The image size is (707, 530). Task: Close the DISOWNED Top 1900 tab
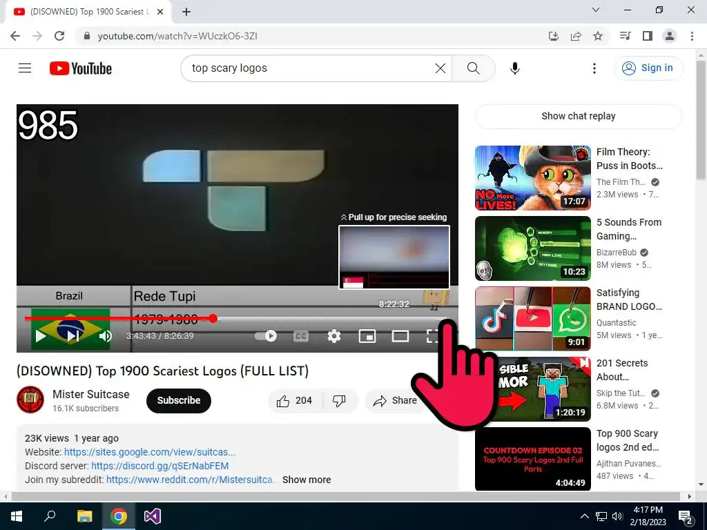pyautogui.click(x=160, y=12)
